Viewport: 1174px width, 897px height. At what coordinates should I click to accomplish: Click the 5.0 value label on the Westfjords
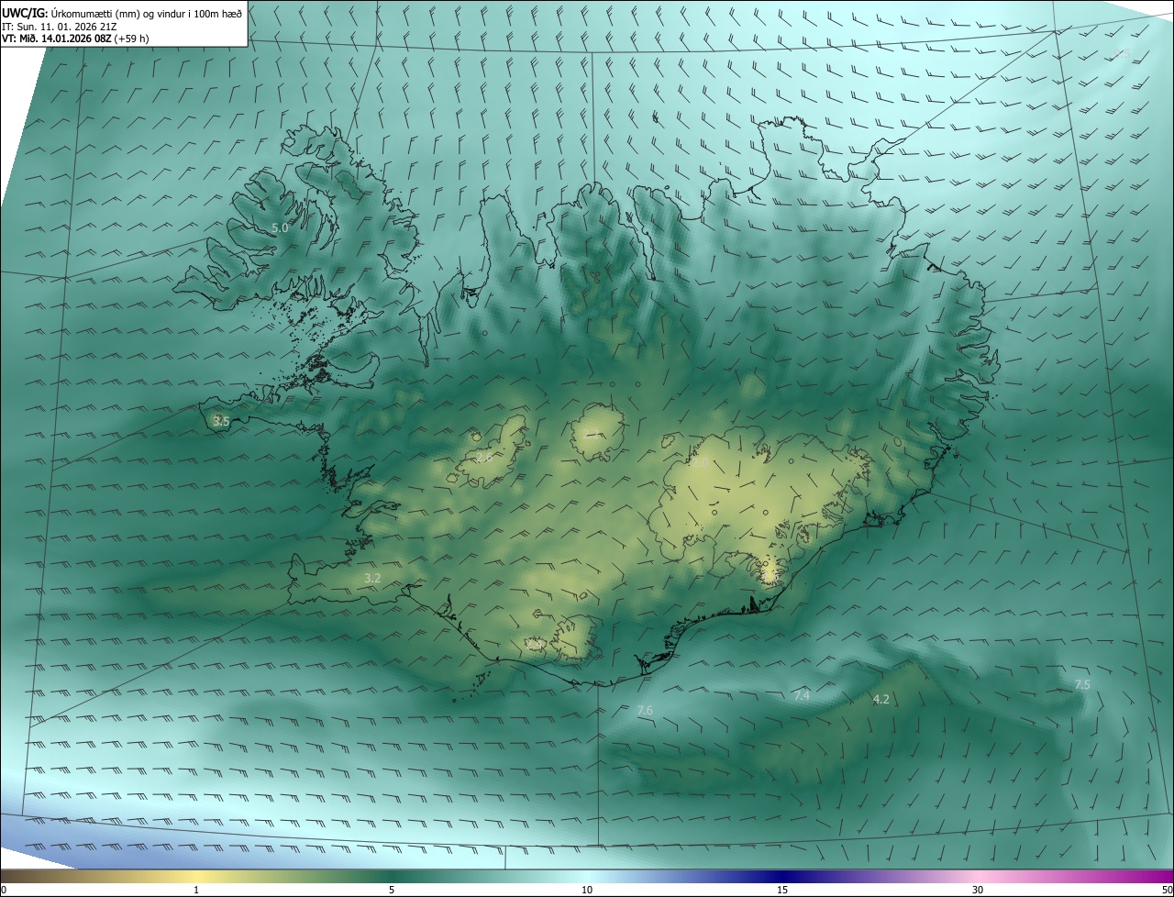coord(280,227)
